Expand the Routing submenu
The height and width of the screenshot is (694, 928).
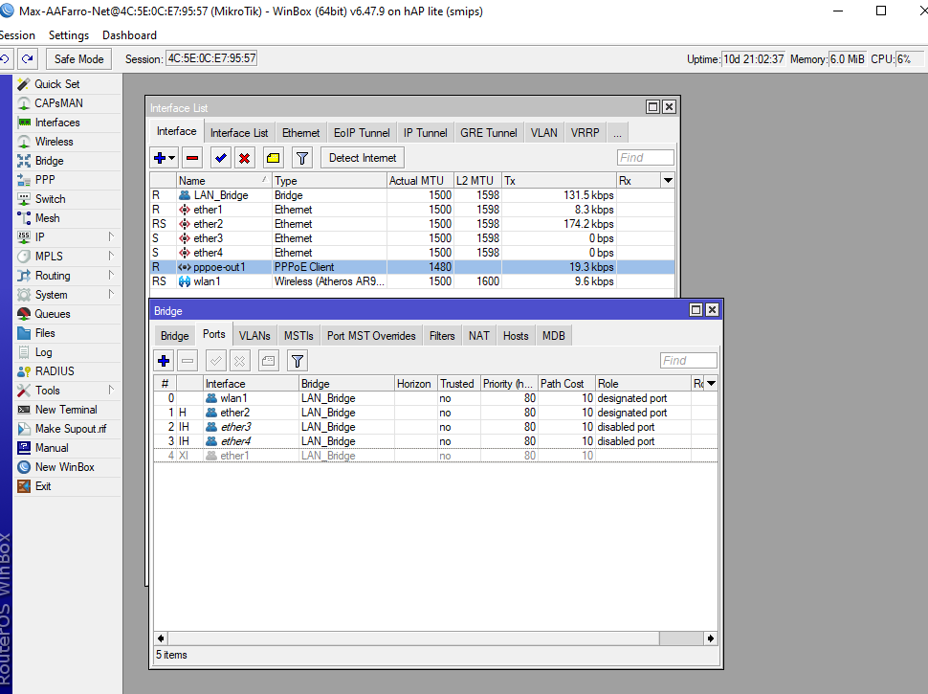111,276
